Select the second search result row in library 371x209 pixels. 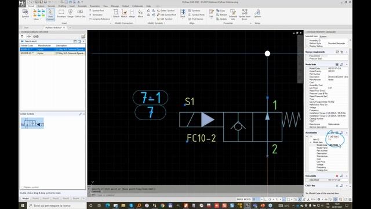click(53, 53)
